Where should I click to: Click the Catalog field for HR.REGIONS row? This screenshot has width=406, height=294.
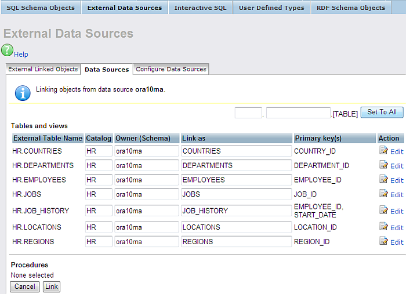[x=98, y=242]
